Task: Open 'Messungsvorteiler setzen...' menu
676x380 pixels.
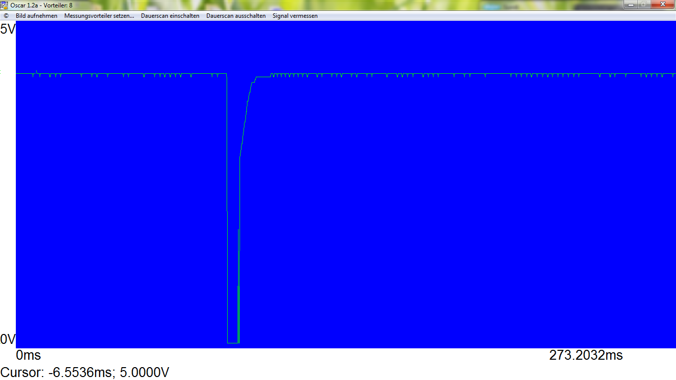Action: (99, 16)
